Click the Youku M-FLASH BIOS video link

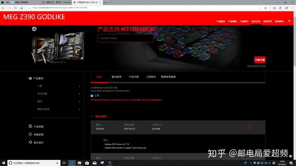click(110, 91)
